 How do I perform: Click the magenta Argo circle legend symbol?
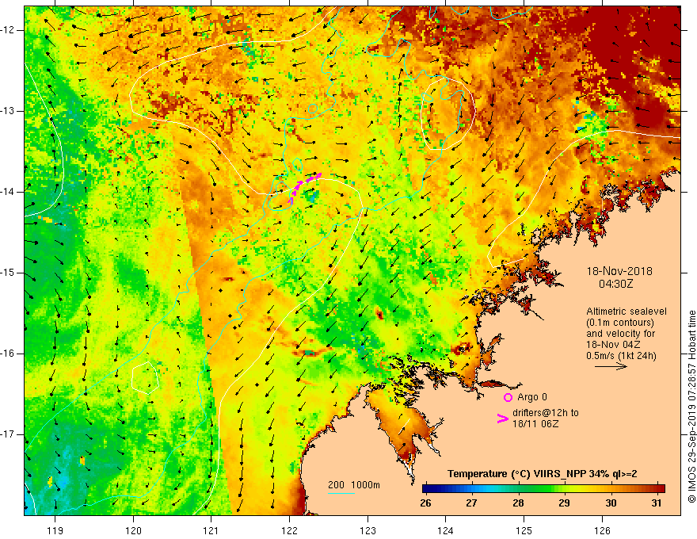point(508,397)
